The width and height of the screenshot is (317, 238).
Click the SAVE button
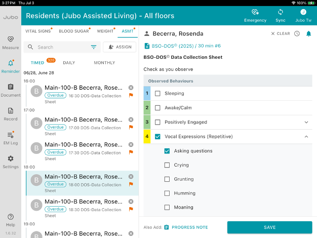click(270, 227)
